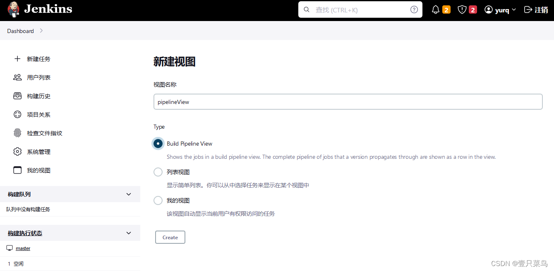Collapse the 构建执行状态 panel chevron
Screen dimensions: 554x271
pos(129,233)
